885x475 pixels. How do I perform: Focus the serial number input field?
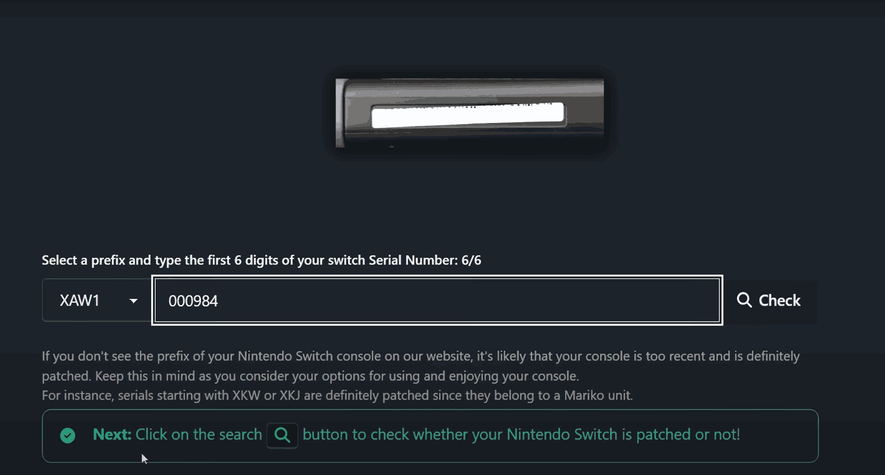click(x=437, y=300)
